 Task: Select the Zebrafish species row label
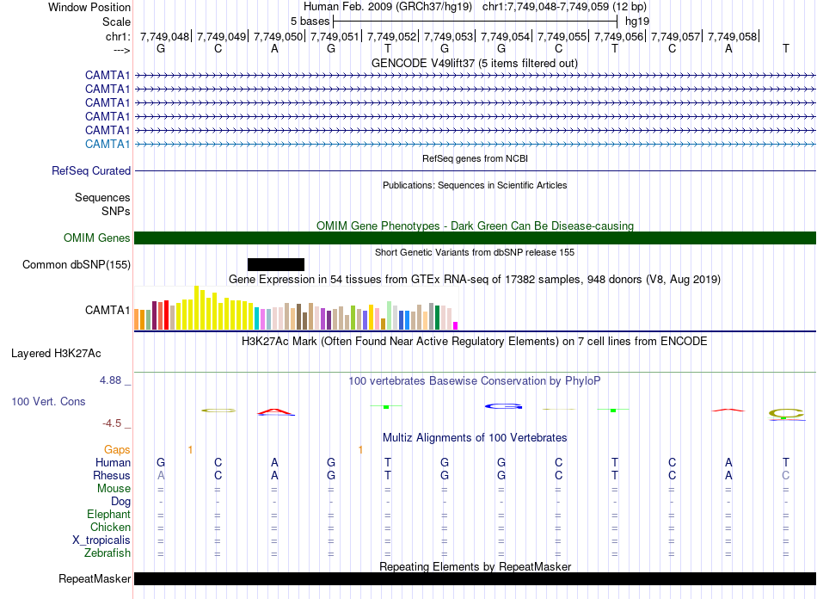coord(107,553)
